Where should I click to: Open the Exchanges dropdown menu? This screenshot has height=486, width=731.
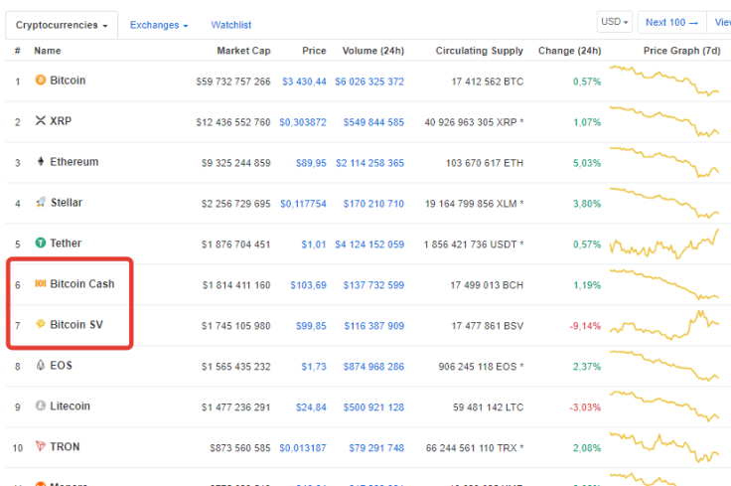(159, 25)
